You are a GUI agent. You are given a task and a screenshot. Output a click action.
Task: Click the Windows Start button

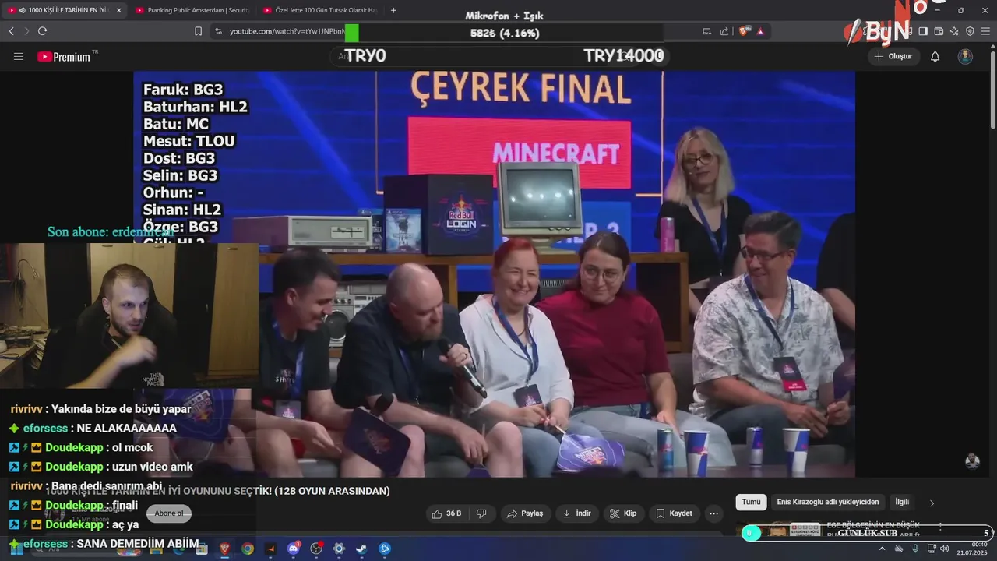[x=16, y=549]
